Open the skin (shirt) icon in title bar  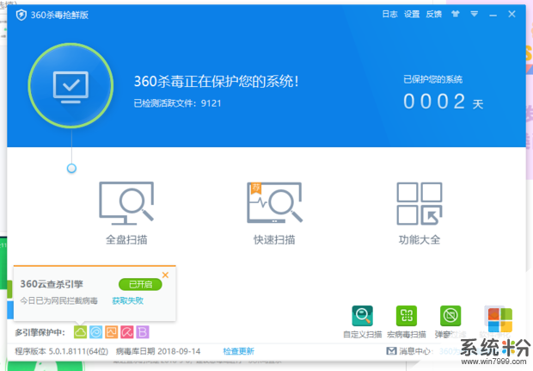click(455, 14)
